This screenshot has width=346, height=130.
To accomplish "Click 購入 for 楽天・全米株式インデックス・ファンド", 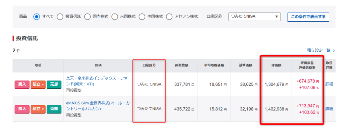I will tap(22, 84).
